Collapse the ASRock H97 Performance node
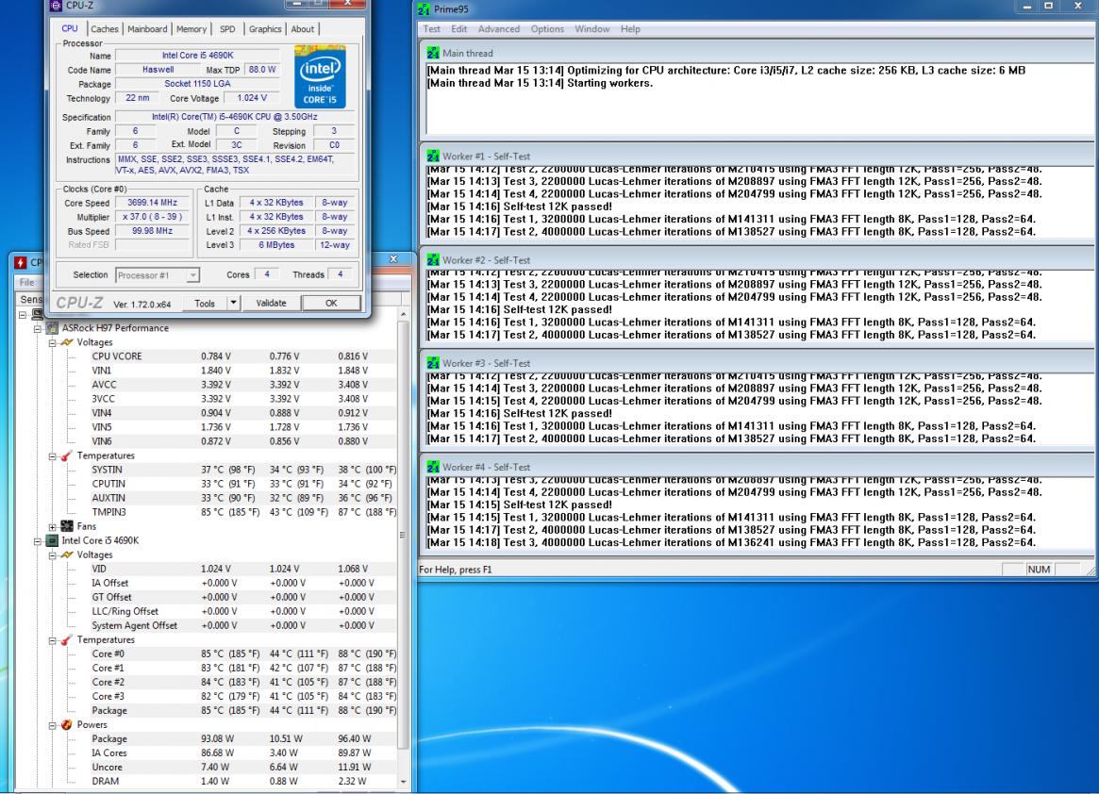Viewport: 1099px width, 794px height. [38, 328]
